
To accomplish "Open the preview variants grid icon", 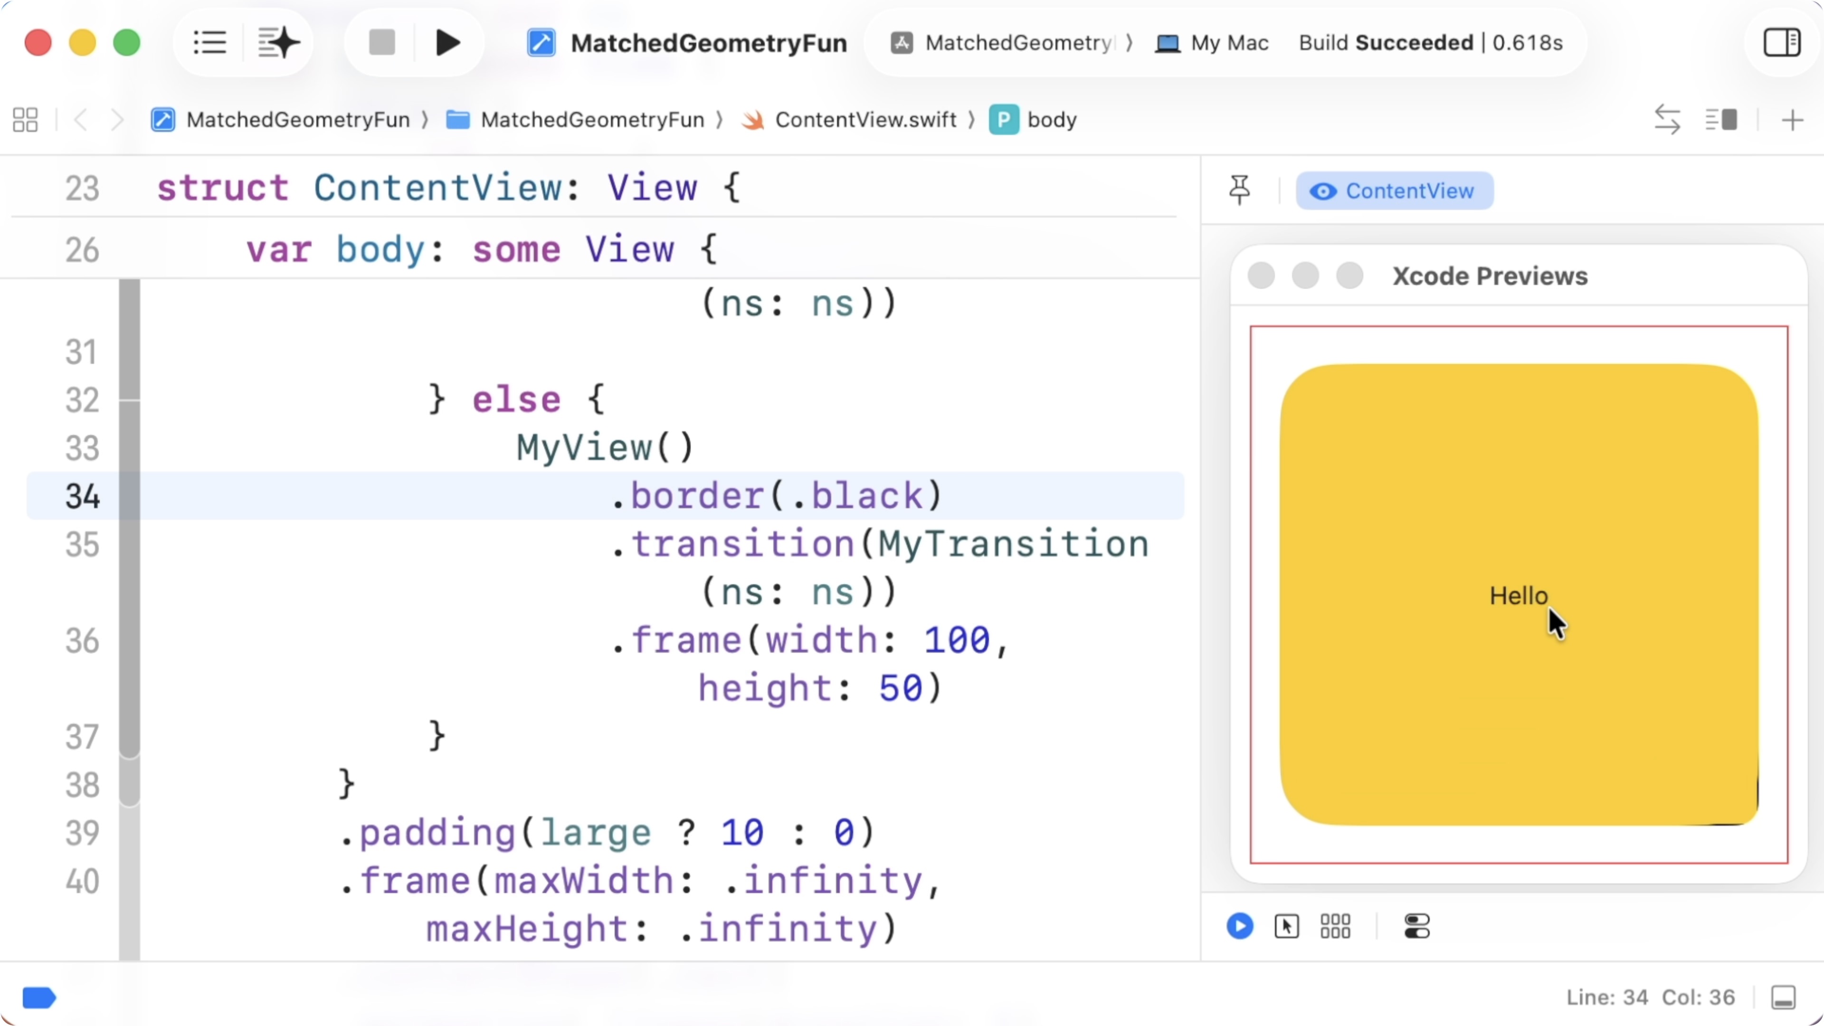I will (x=1335, y=925).
